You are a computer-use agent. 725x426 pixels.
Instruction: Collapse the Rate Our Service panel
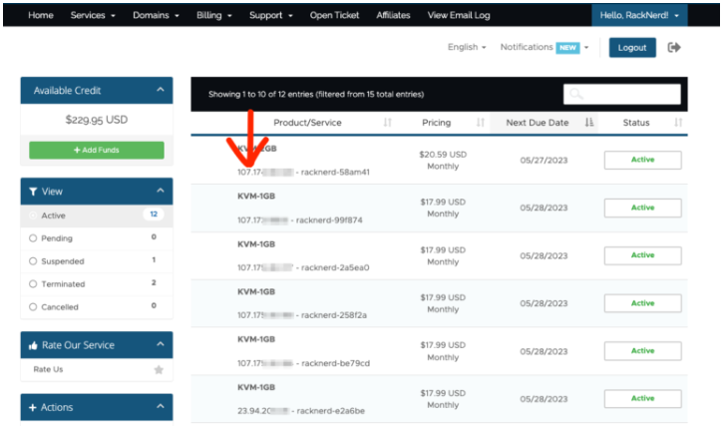pyautogui.click(x=159, y=345)
